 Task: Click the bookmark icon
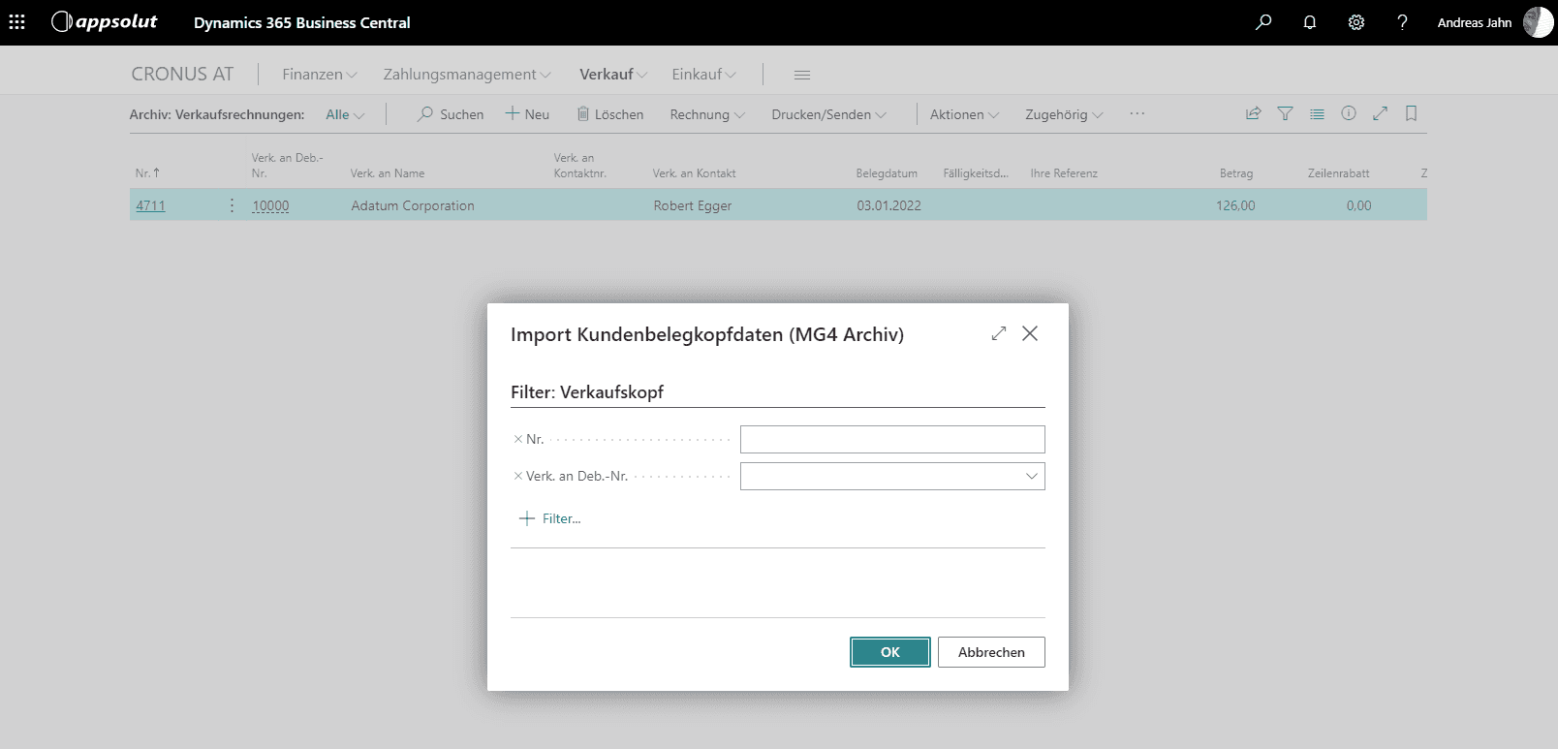[1411, 113]
